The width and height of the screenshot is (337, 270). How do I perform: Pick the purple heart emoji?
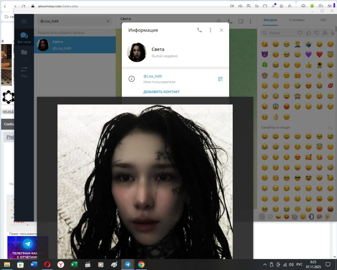(309, 55)
